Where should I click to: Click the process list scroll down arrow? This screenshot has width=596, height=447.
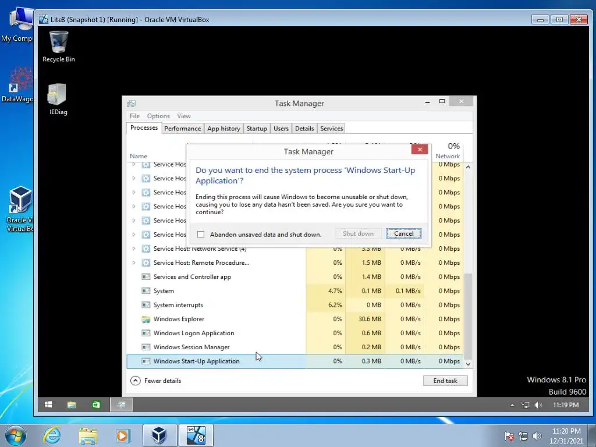[x=469, y=364]
